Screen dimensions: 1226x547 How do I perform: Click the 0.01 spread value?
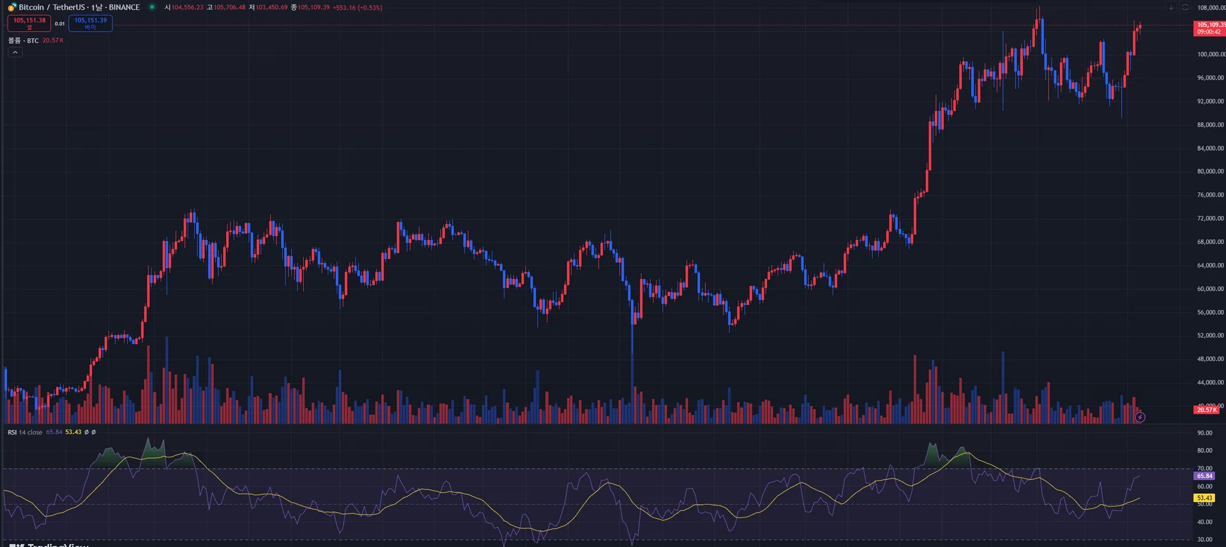(x=59, y=24)
